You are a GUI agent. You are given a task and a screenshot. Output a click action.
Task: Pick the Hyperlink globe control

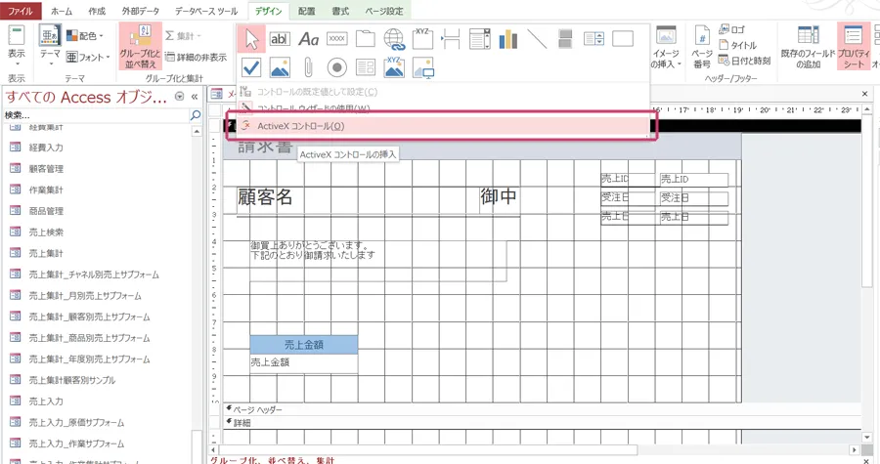click(394, 39)
